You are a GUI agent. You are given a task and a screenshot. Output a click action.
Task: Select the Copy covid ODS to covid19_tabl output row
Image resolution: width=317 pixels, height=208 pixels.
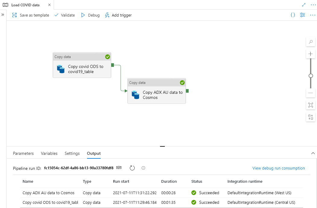[162, 202]
